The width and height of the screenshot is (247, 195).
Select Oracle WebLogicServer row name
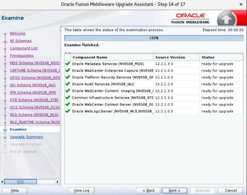112,111
